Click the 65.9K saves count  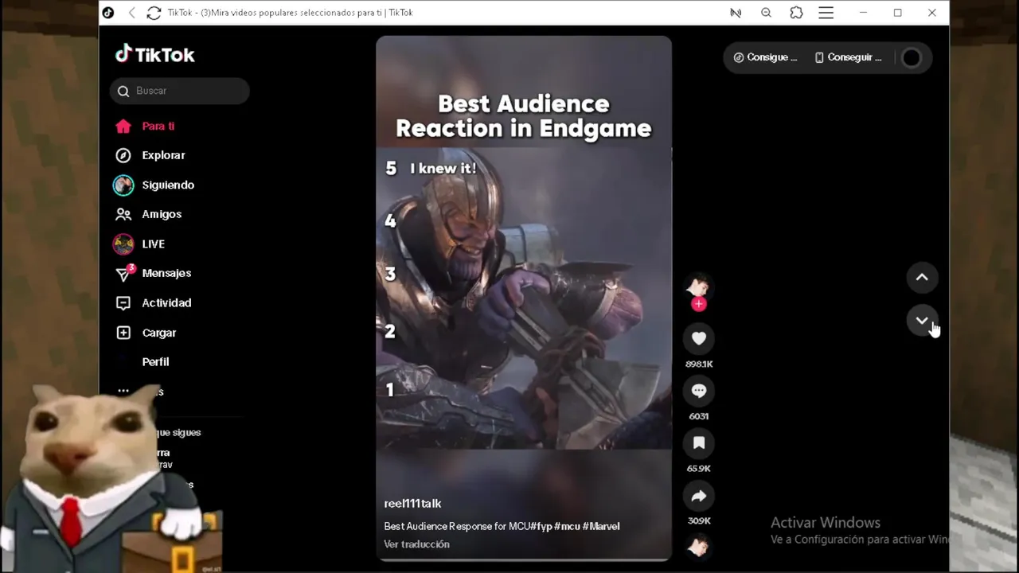point(699,469)
